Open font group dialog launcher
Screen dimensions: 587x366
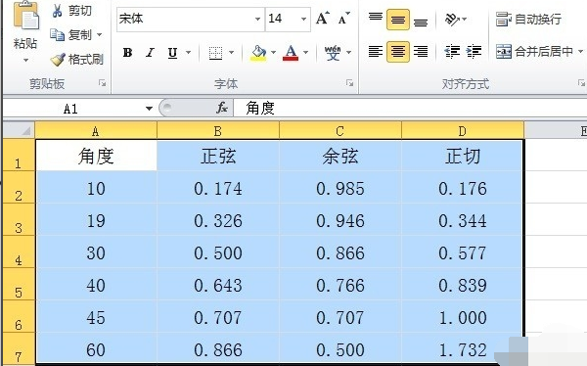[x=349, y=83]
